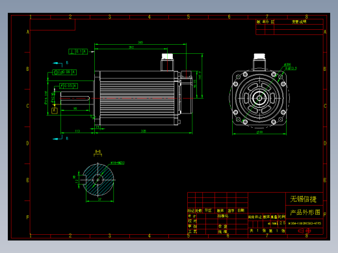Select the 12 keyway width dimension

(77, 181)
